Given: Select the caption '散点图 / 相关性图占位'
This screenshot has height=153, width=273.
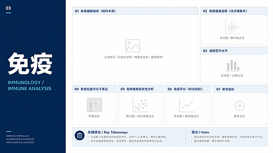Looking at the screenshot, I should (x=140, y=116).
